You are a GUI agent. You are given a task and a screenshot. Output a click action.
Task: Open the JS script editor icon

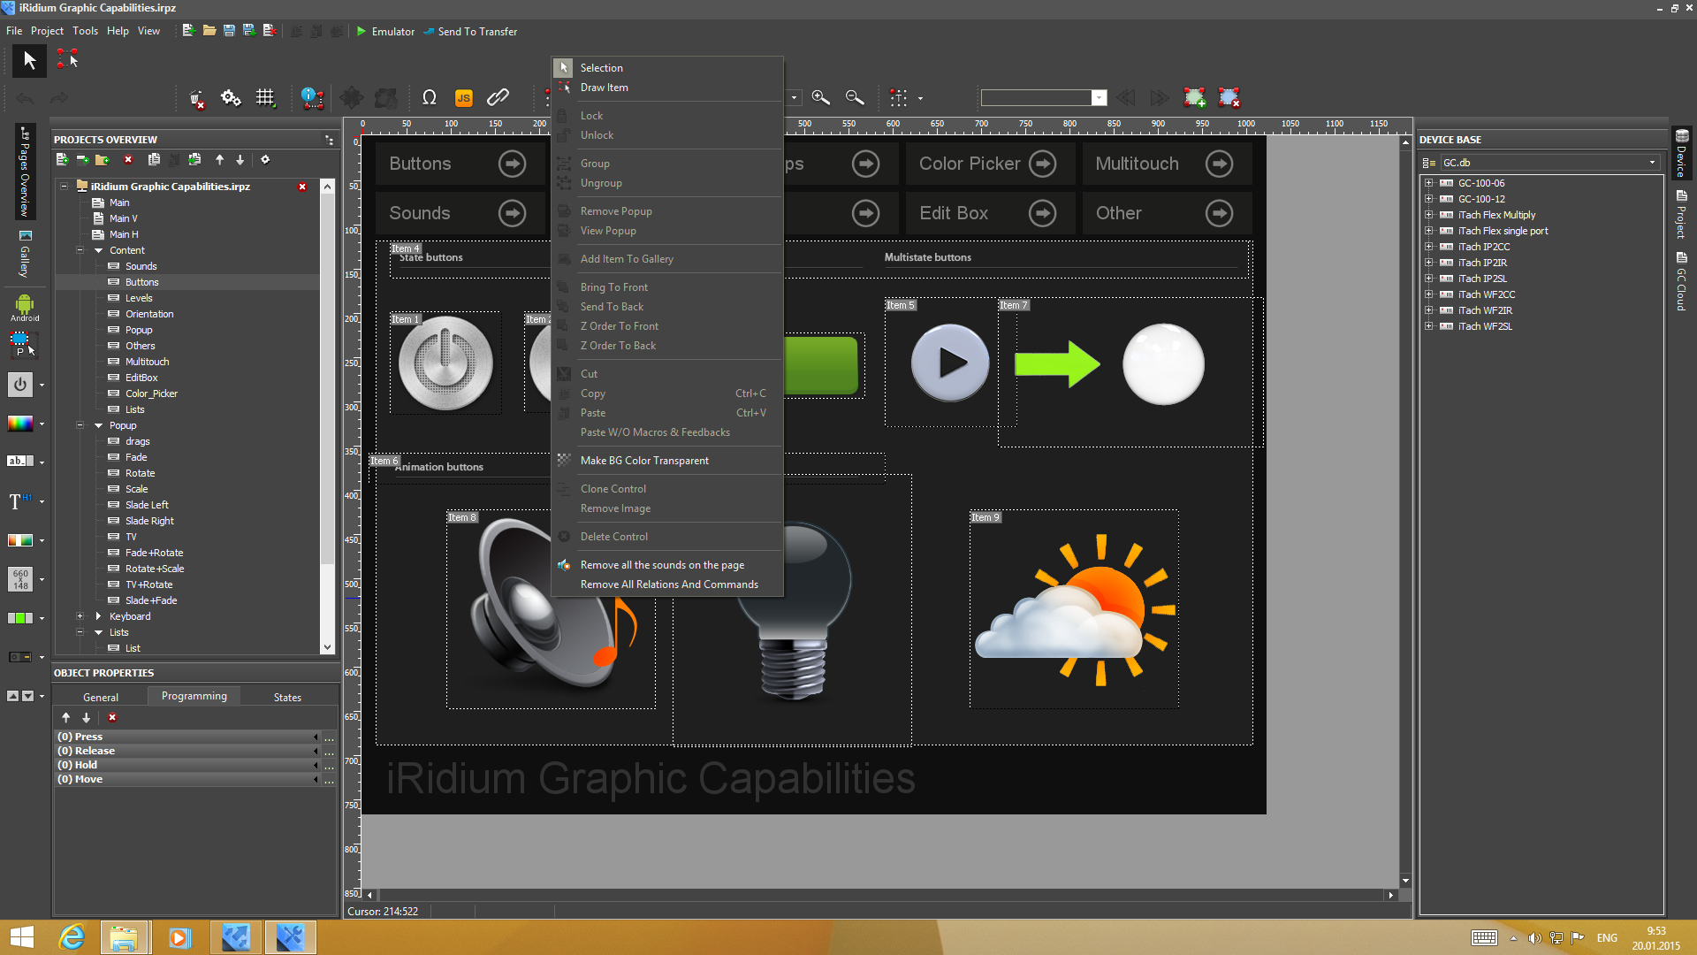[x=463, y=98]
